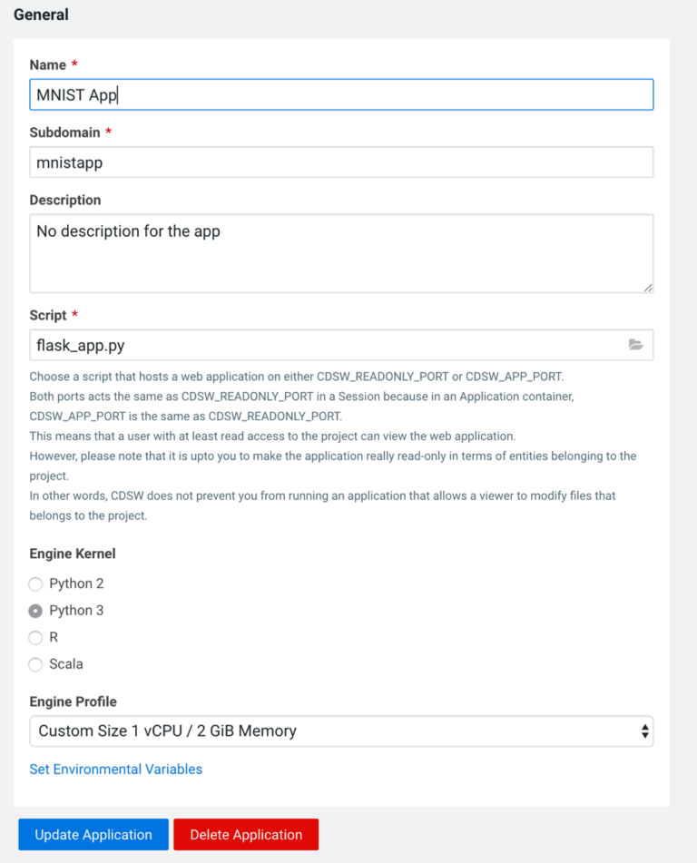Click the Engine Profile dropdown stepper arrows
697x863 pixels.
point(645,731)
